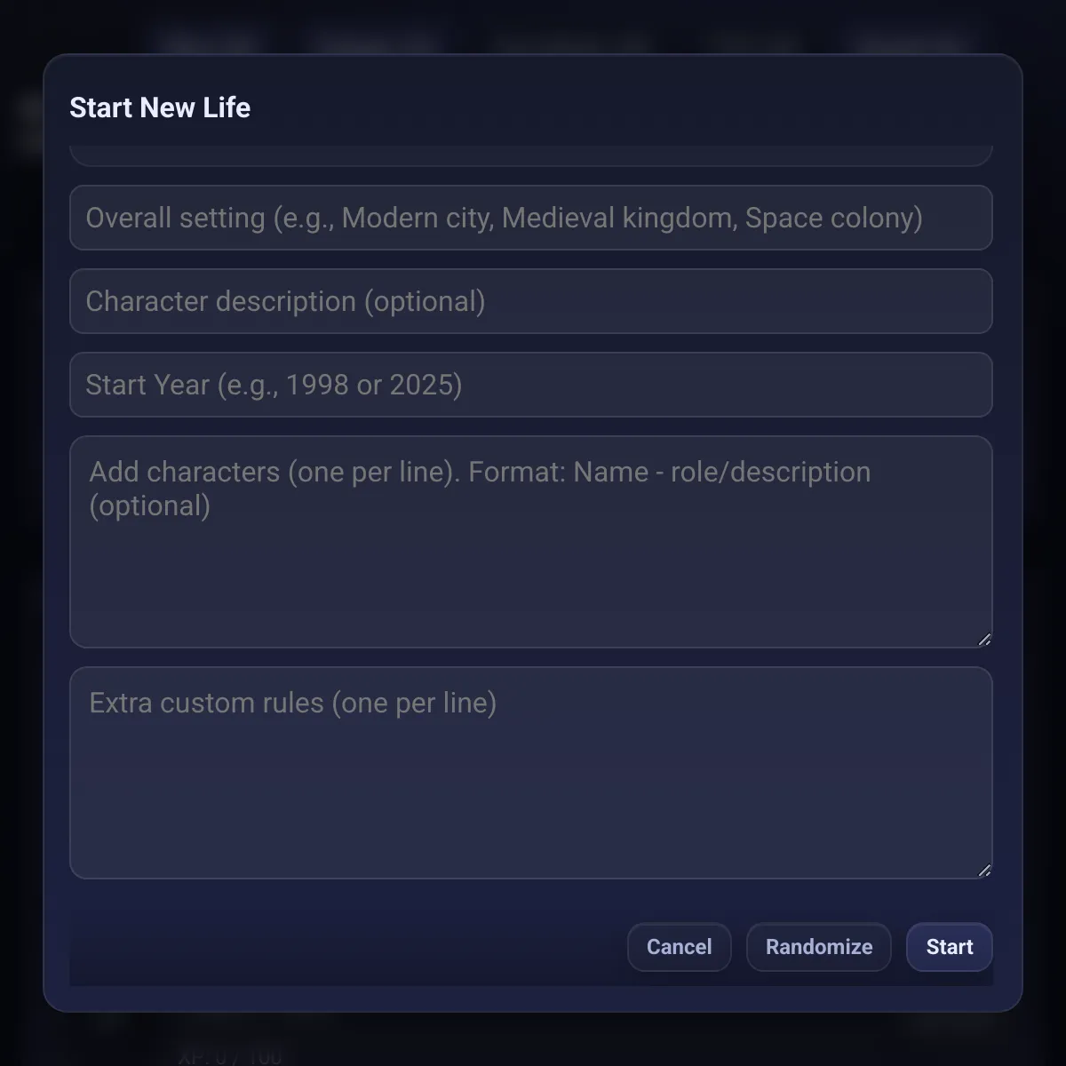Dismiss the dialog with the Cancel button
Screen dimensions: 1066x1066
pos(679,947)
